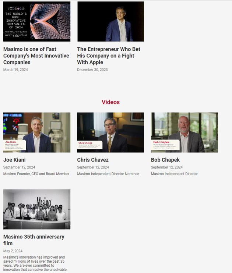The height and width of the screenshot is (273, 232).
Task: Click 'Masimo Independent Director Nominee' caption
Action: pyautogui.click(x=108, y=174)
